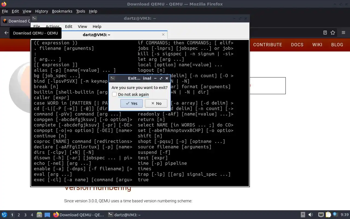This screenshot has width=350, height=219.
Task: Click terminal line 'test [expr]'
Action: click(x=153, y=158)
